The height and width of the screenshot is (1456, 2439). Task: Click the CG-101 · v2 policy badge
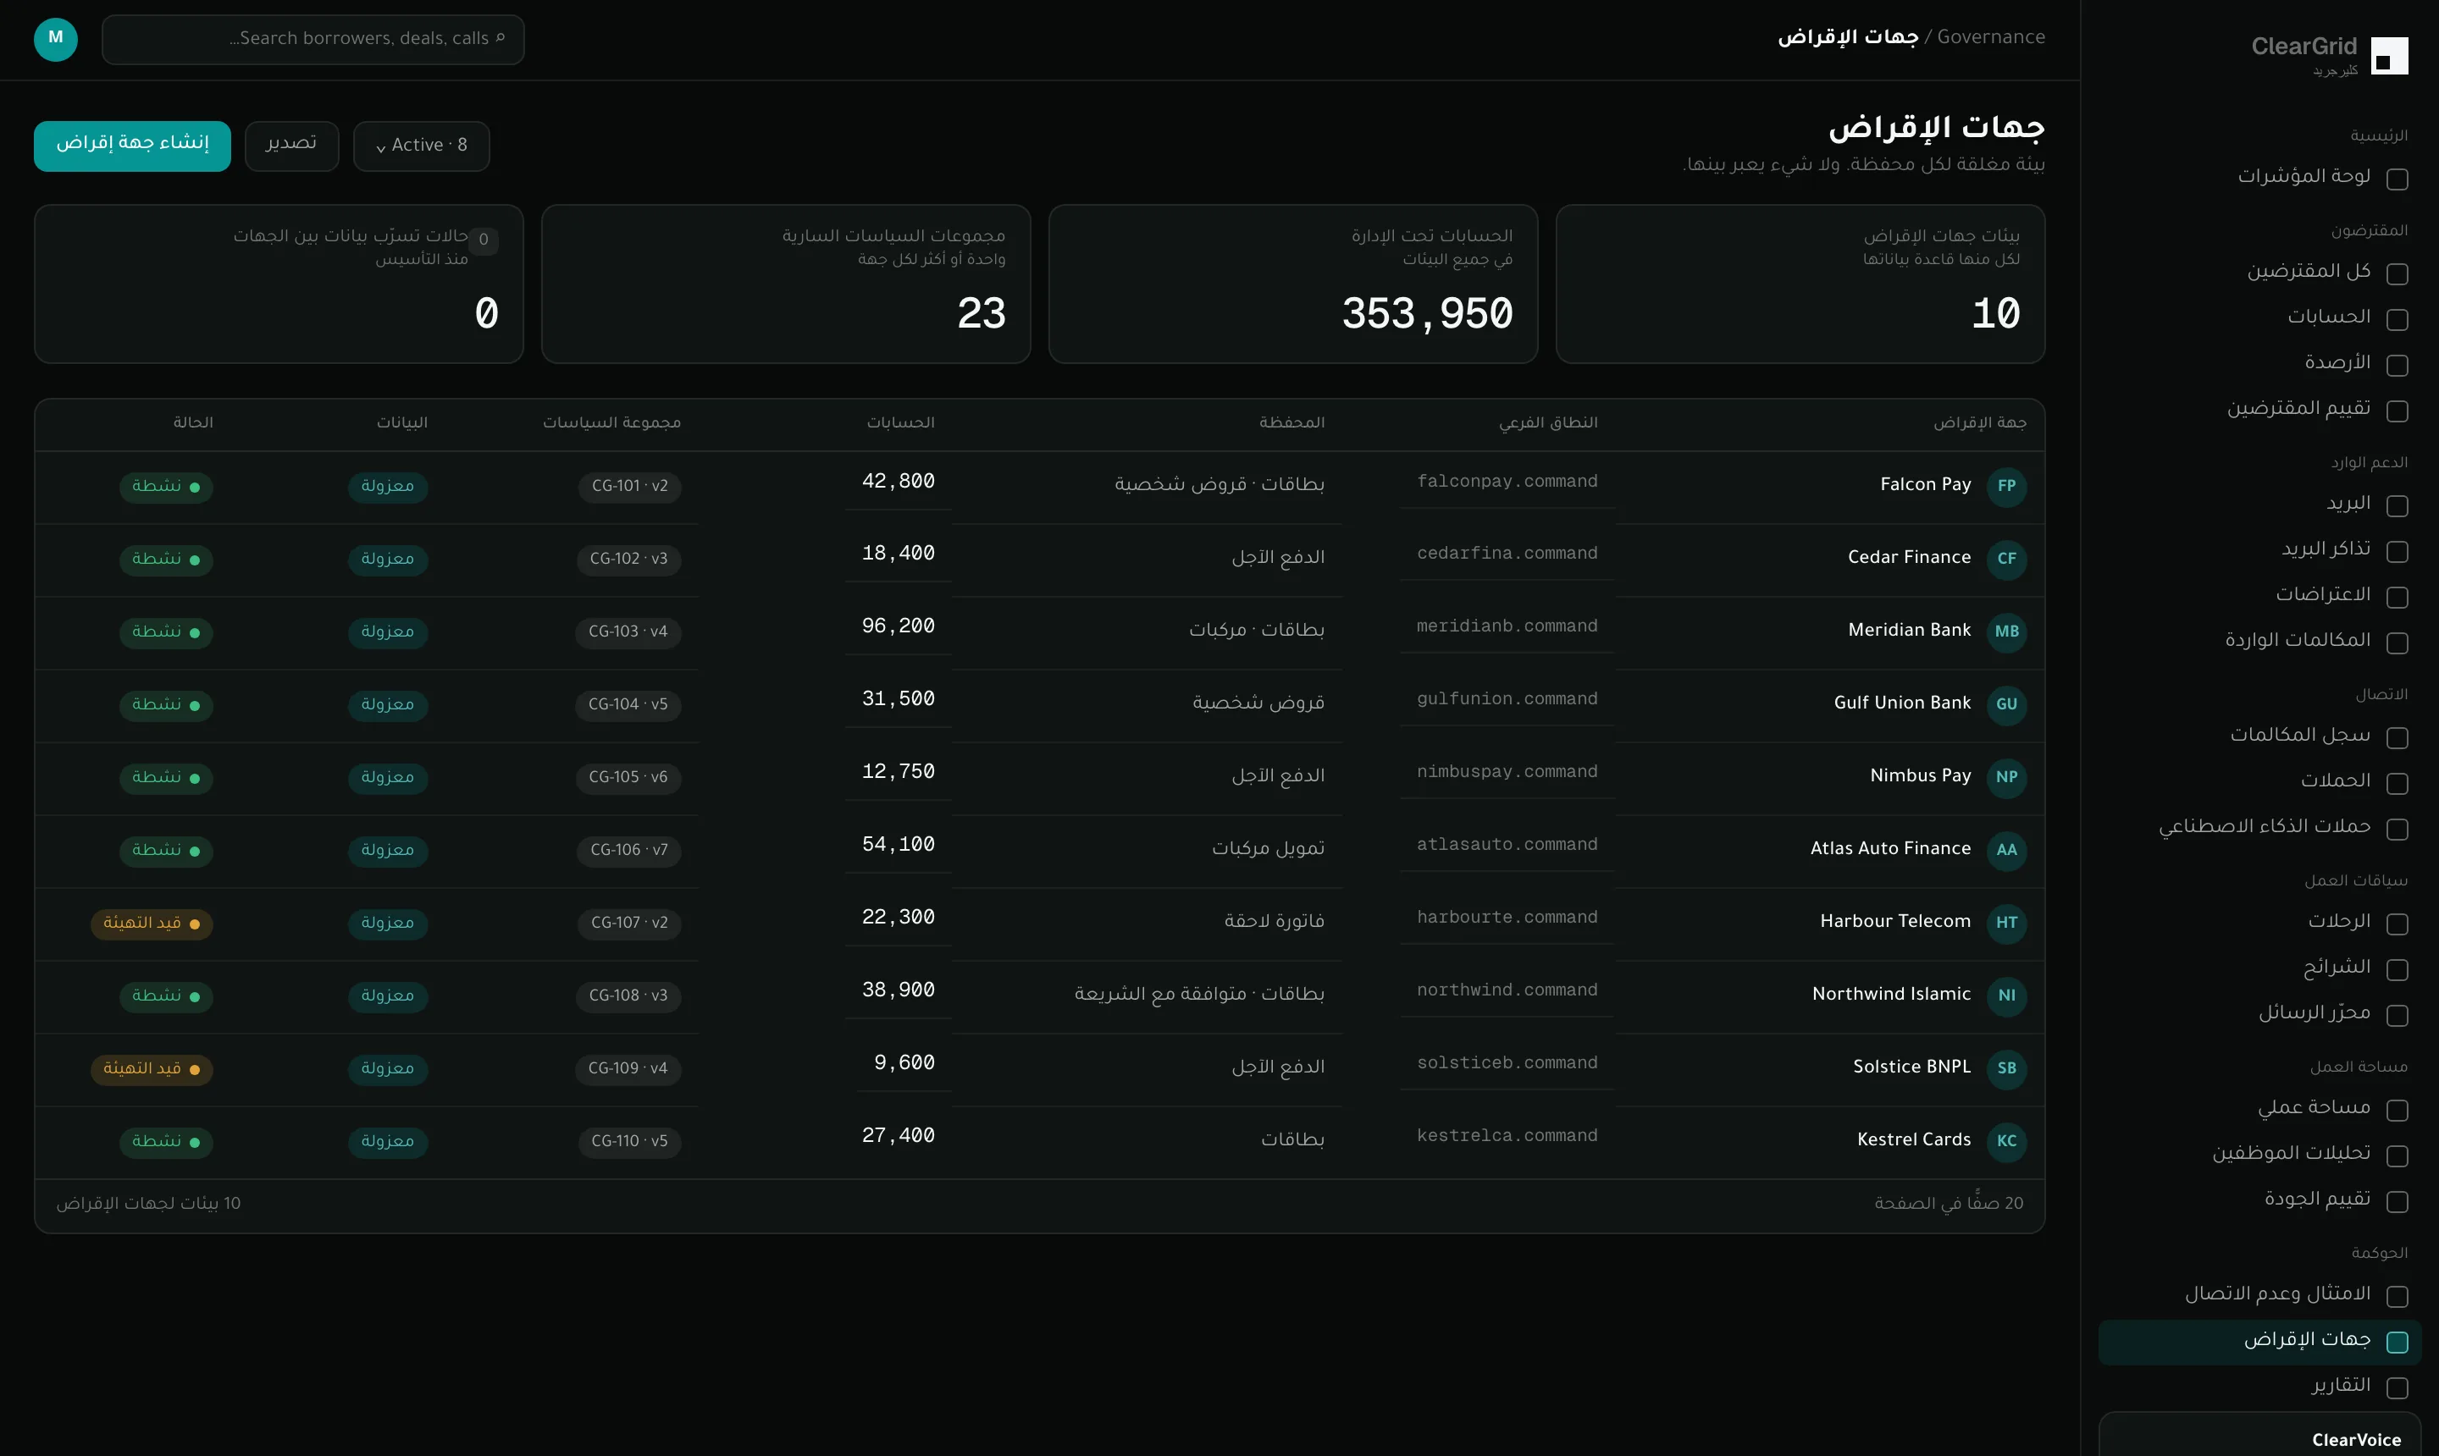point(629,487)
